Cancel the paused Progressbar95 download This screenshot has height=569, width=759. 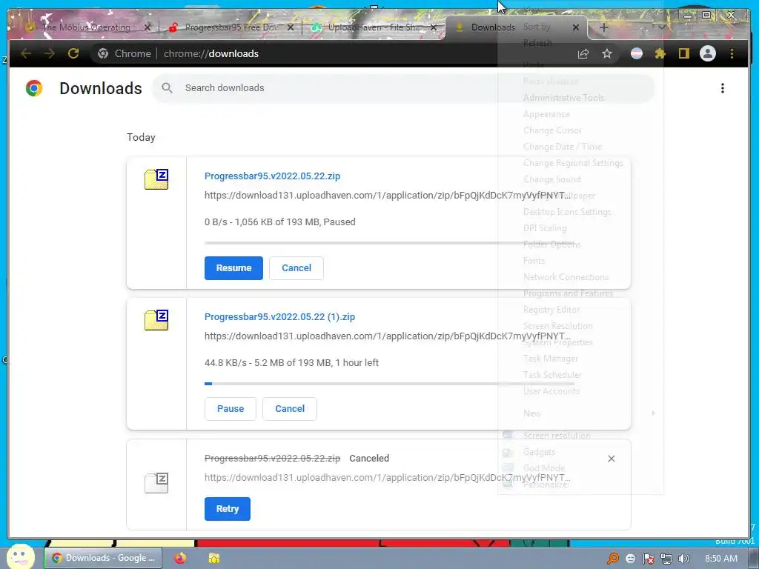[x=296, y=268]
